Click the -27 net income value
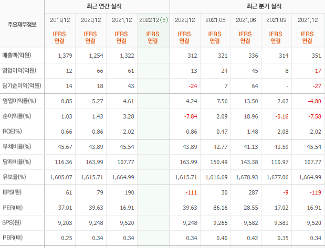The width and height of the screenshot is (325, 248). tap(317, 86)
